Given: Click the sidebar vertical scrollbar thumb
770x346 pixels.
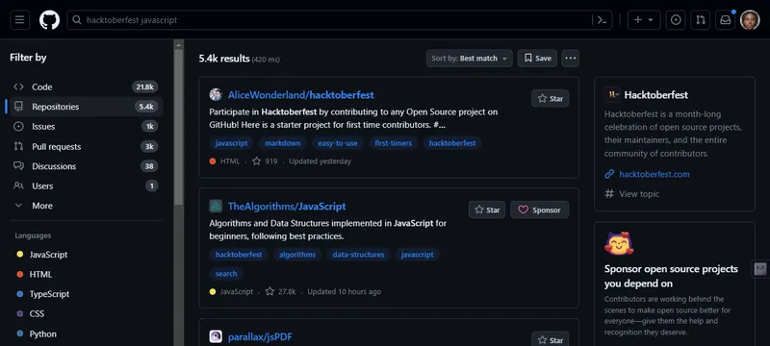Looking at the screenshot, I should 179,128.
